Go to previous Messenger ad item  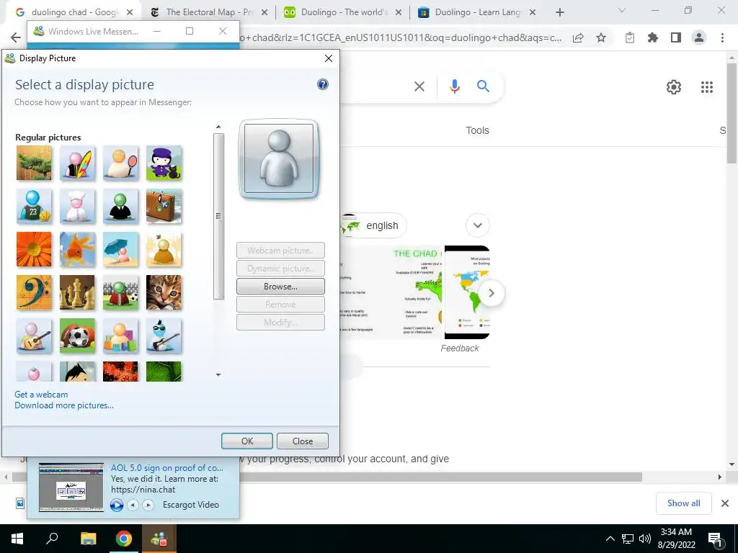[133, 505]
